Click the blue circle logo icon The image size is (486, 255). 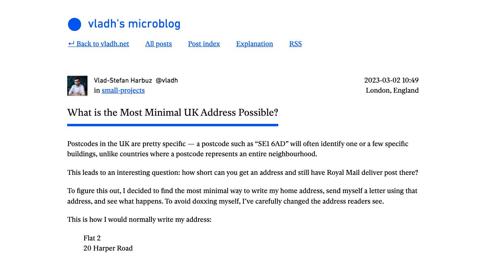(75, 24)
